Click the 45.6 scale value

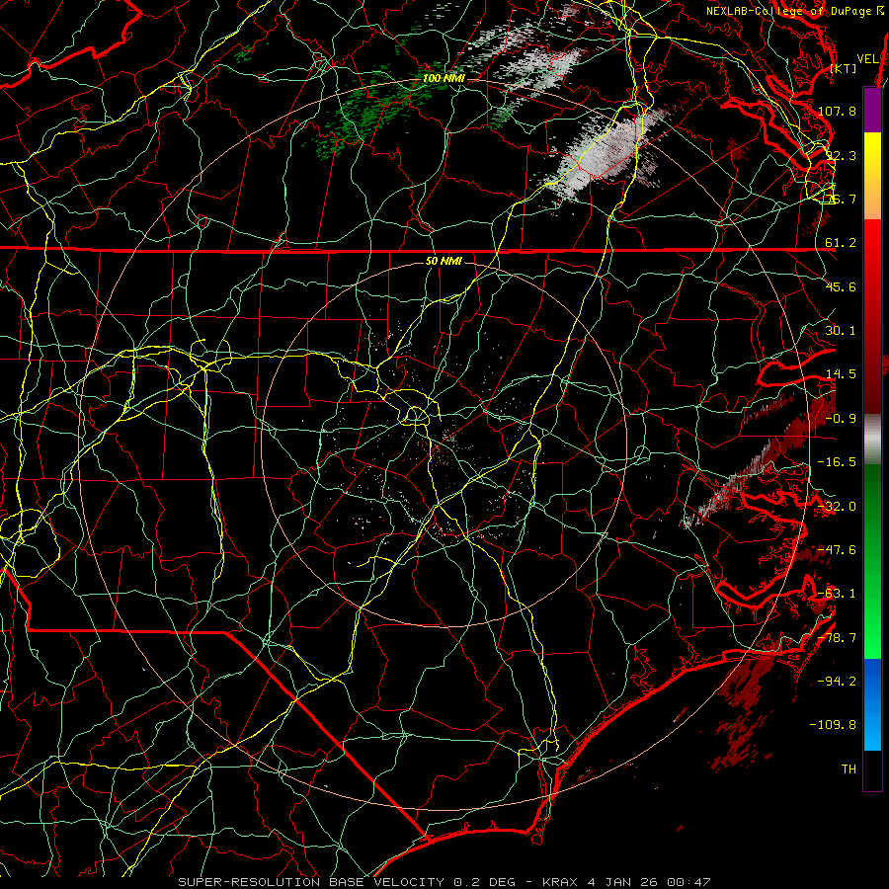coord(841,286)
